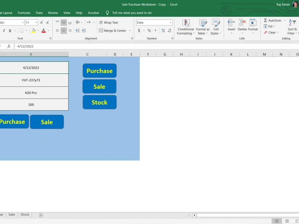Screen dimensions: 299x224
Task: Decrease font size with the small A icon
Action: point(48,22)
